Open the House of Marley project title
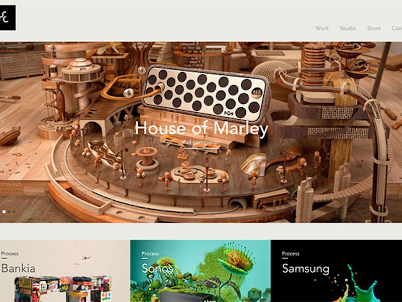This screenshot has height=302, width=402. 202,128
